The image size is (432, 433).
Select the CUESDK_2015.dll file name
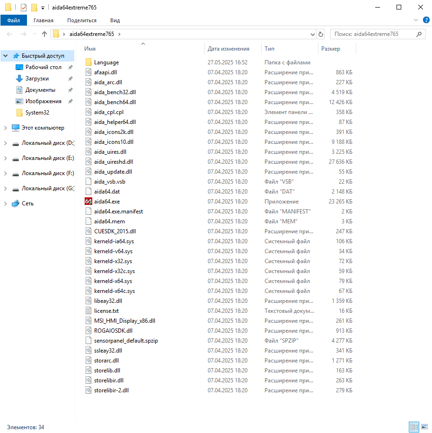[x=115, y=231]
